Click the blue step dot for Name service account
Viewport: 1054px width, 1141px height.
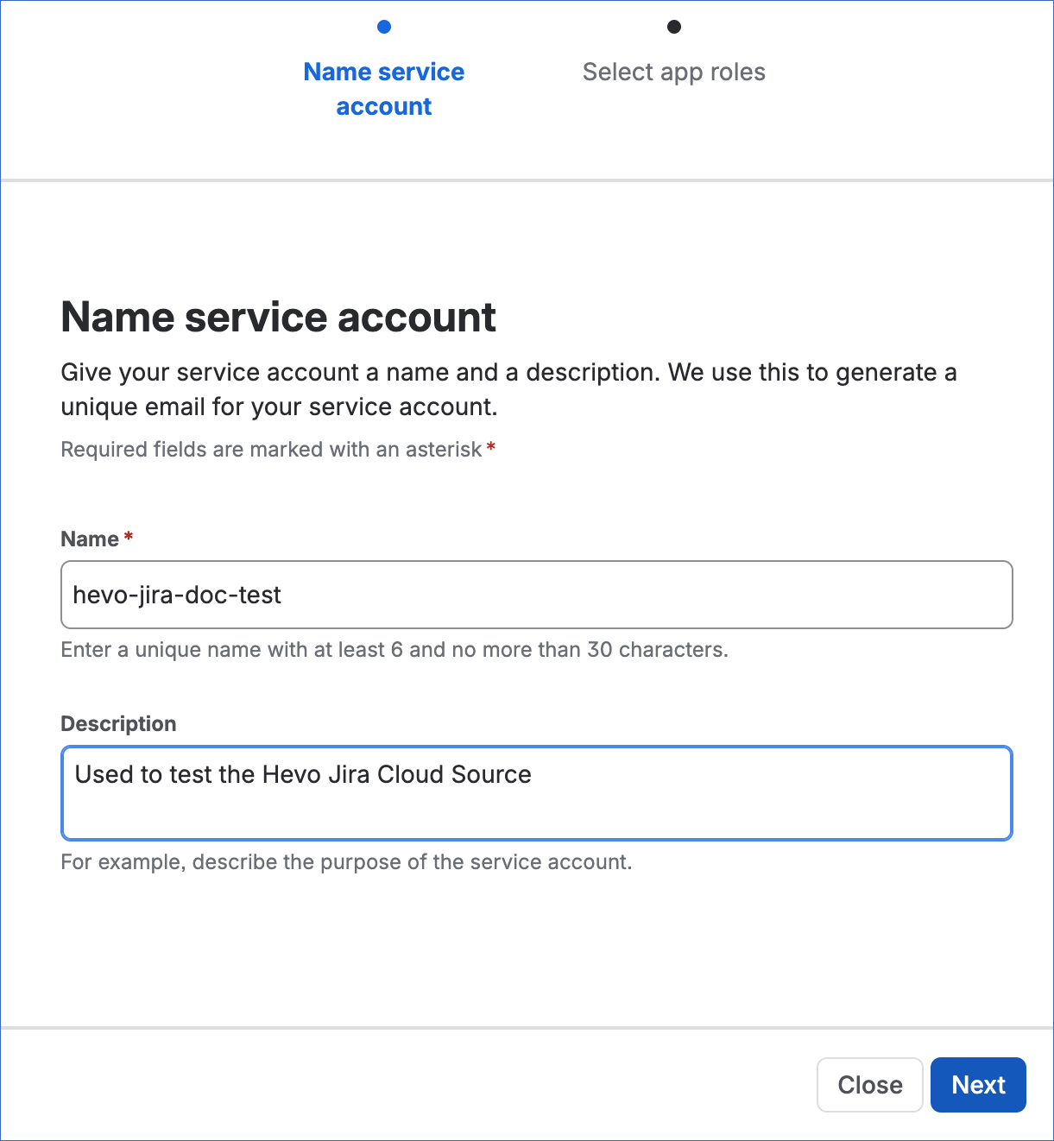(384, 27)
